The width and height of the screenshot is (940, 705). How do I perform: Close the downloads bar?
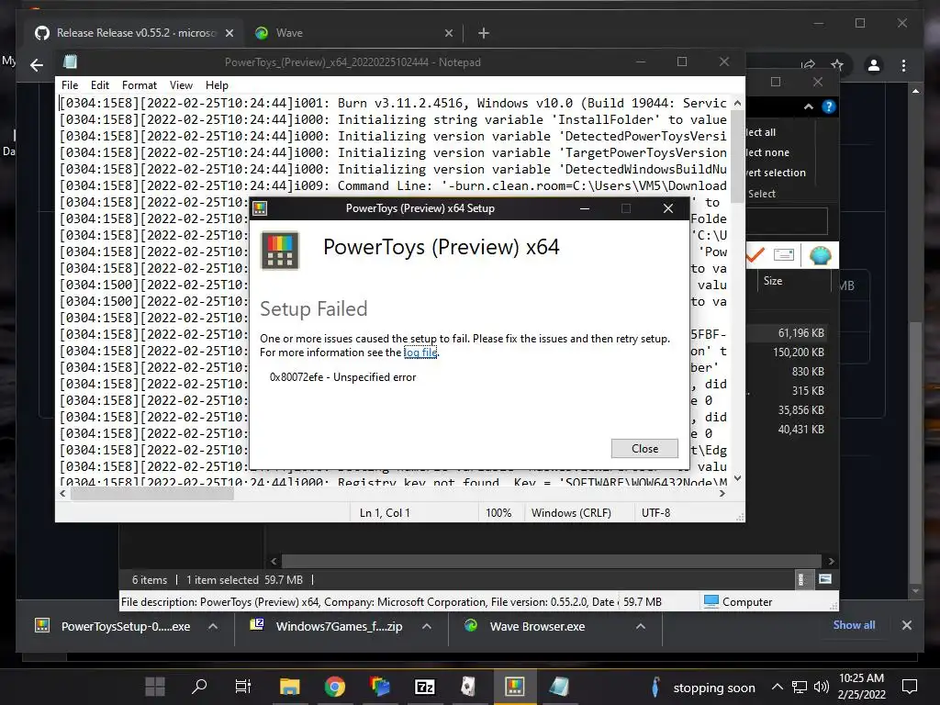(906, 625)
